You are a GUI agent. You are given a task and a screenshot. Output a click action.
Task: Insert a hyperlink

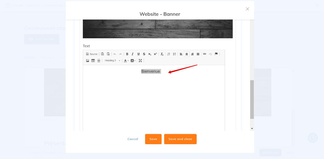[204, 54]
